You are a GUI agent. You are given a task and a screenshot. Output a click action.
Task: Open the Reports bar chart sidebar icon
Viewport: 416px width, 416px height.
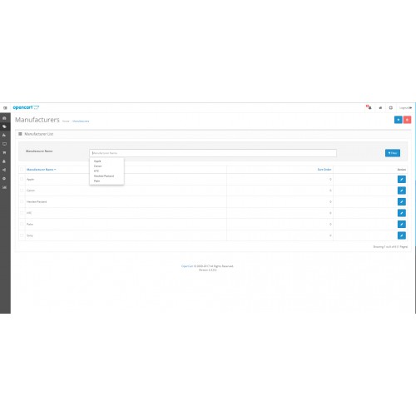coord(4,187)
